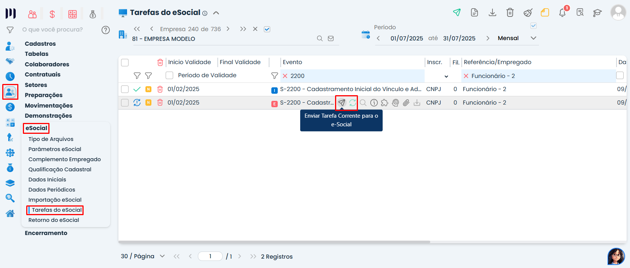Advance the period with the right arrow
This screenshot has height=268, width=630.
(488, 38)
